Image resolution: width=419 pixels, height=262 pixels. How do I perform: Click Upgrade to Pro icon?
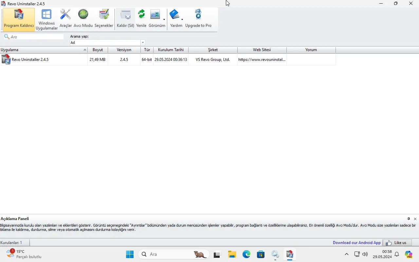click(198, 19)
